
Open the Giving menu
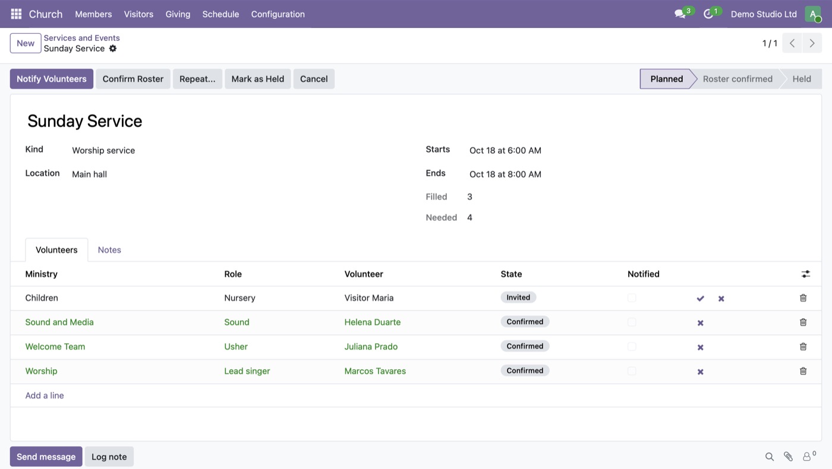coord(178,14)
